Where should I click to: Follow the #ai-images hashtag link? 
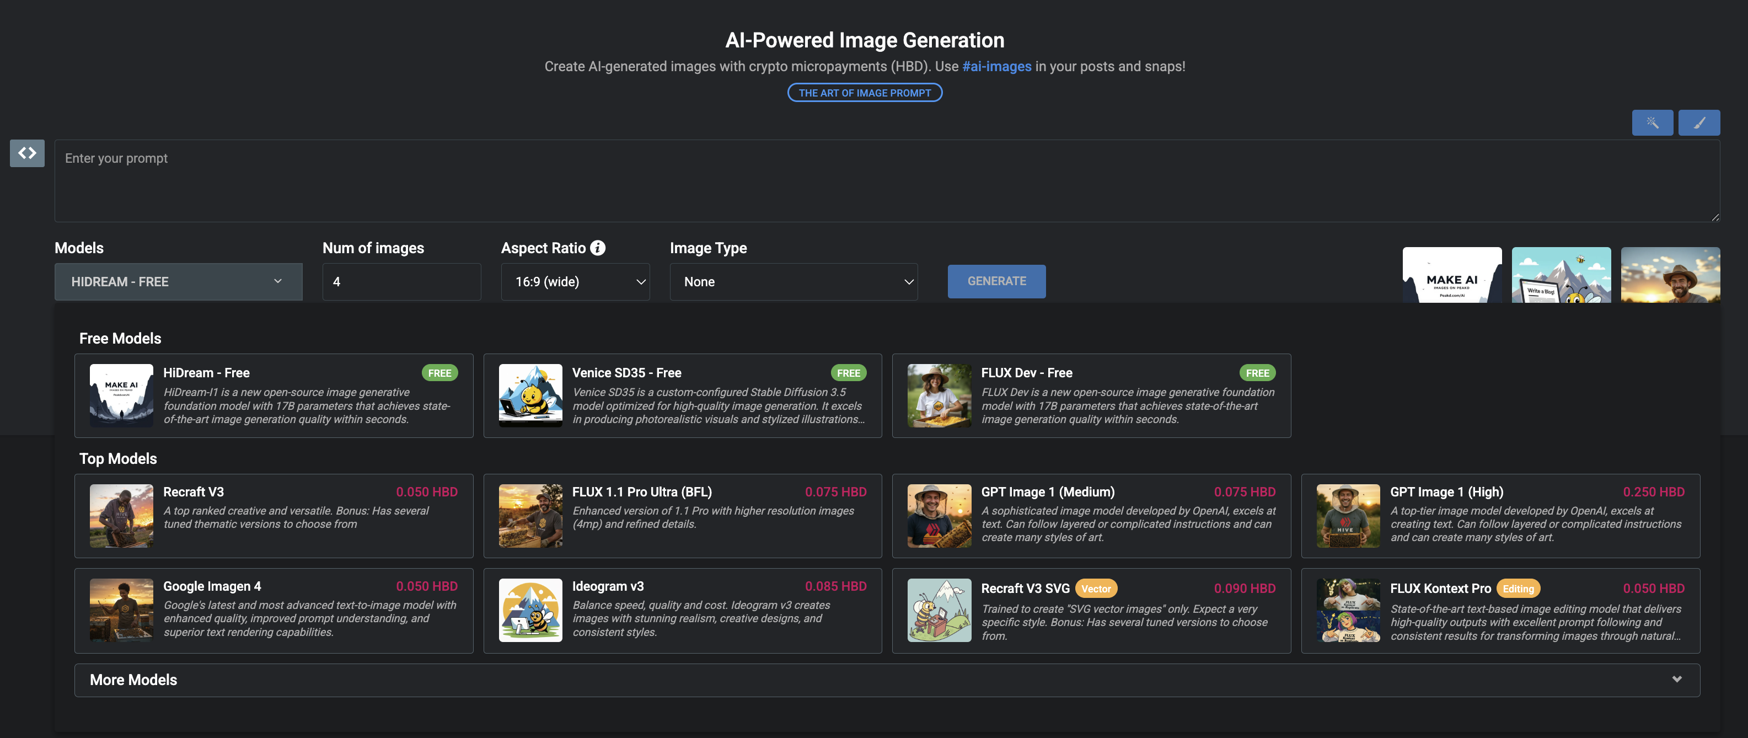[x=996, y=67]
